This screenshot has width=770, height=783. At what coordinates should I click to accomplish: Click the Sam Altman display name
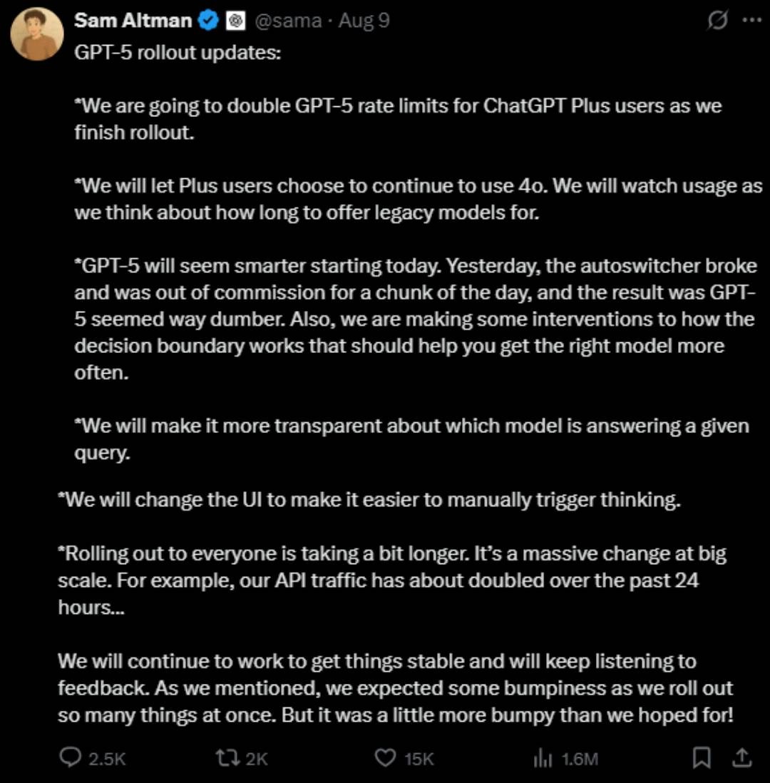(133, 21)
